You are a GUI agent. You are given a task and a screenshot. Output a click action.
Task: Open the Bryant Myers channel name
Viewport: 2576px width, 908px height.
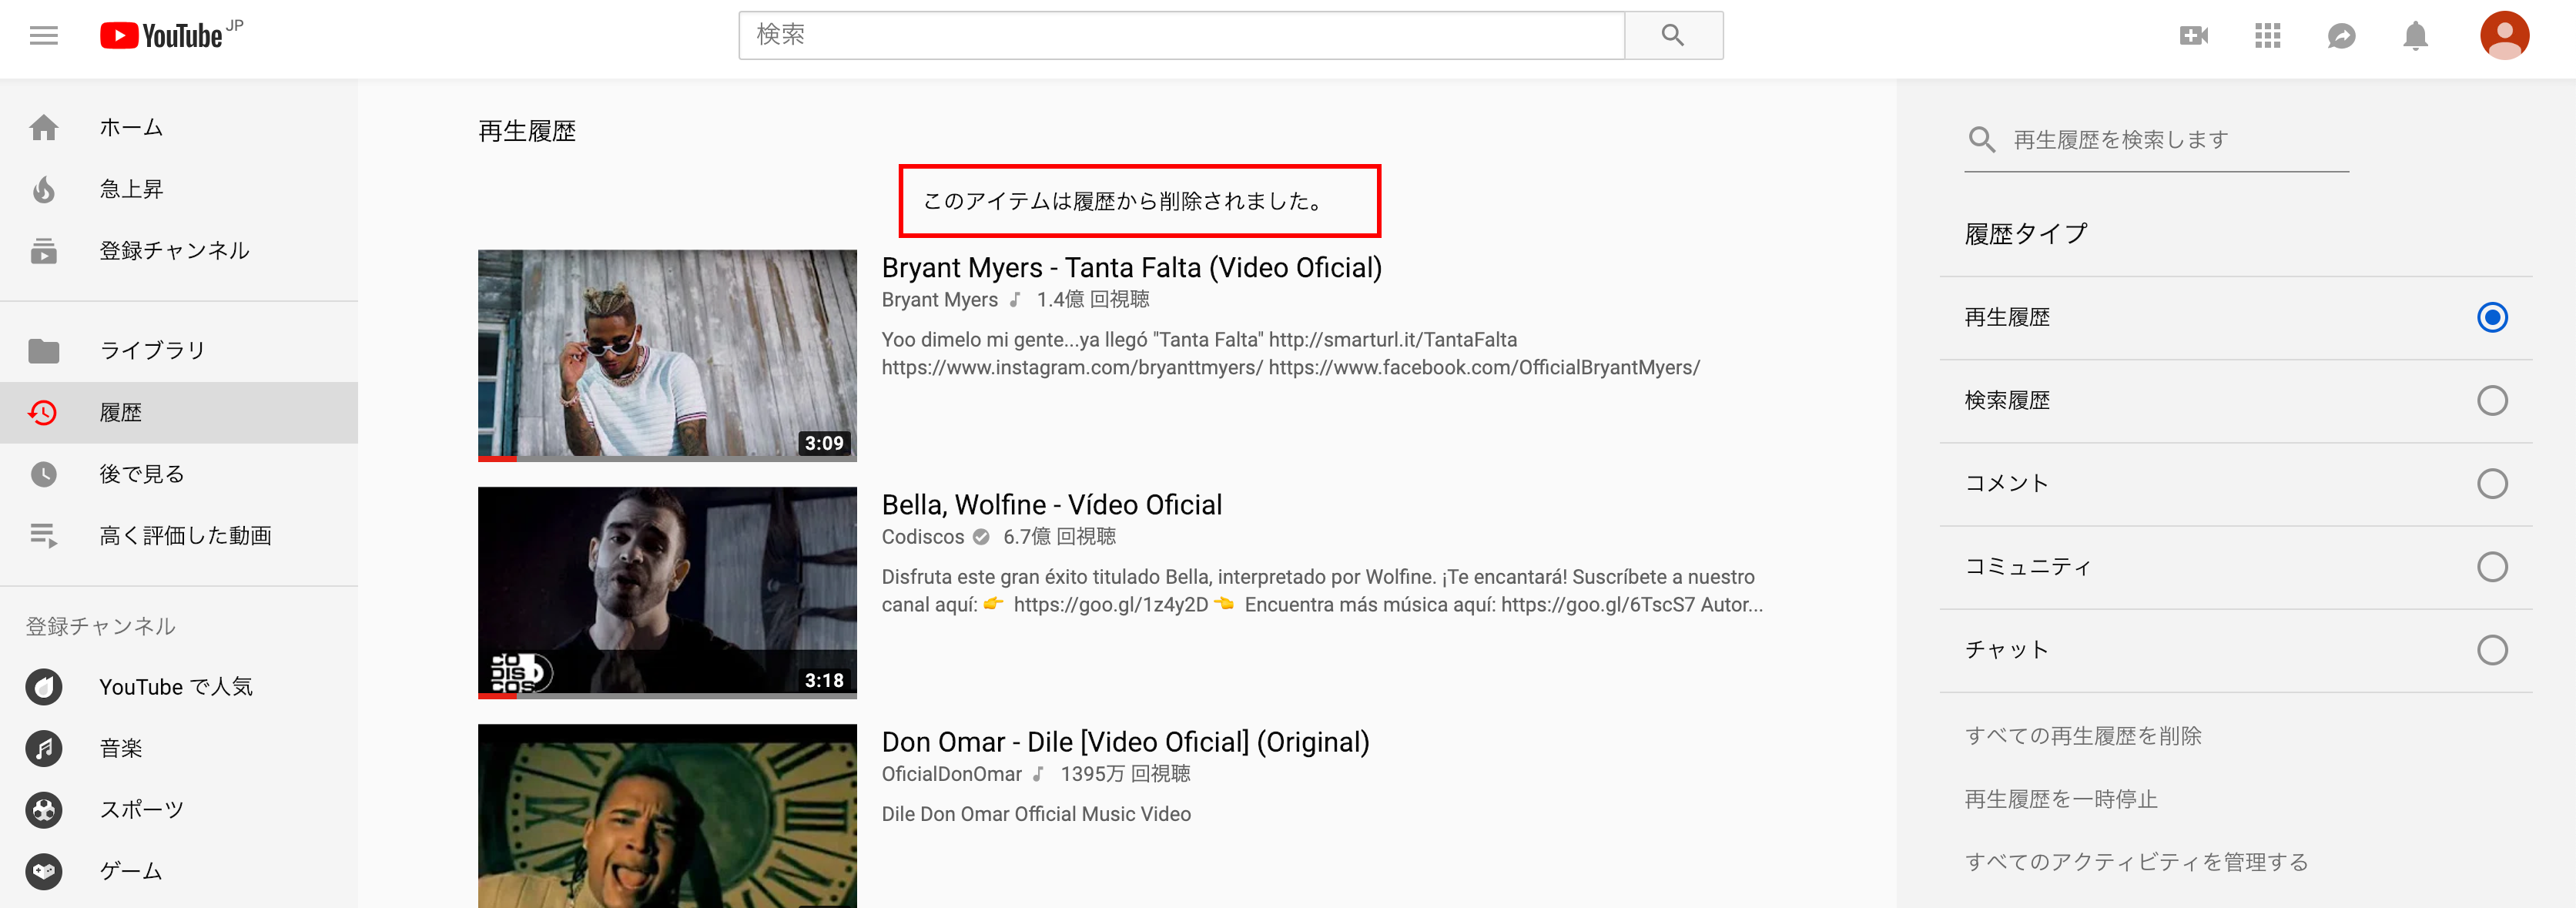(x=939, y=299)
